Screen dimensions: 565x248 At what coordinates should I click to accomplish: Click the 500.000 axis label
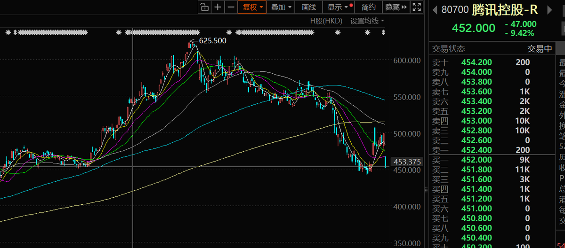tap(407, 134)
